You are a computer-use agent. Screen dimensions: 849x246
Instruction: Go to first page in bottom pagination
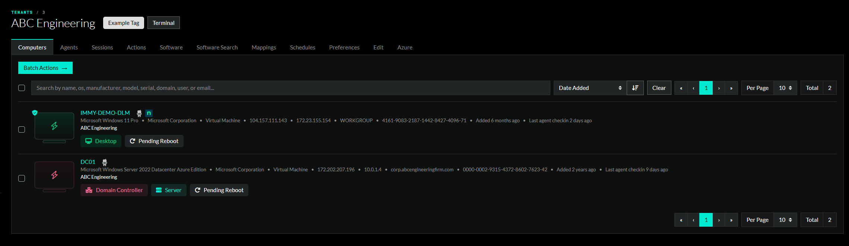[681, 220]
